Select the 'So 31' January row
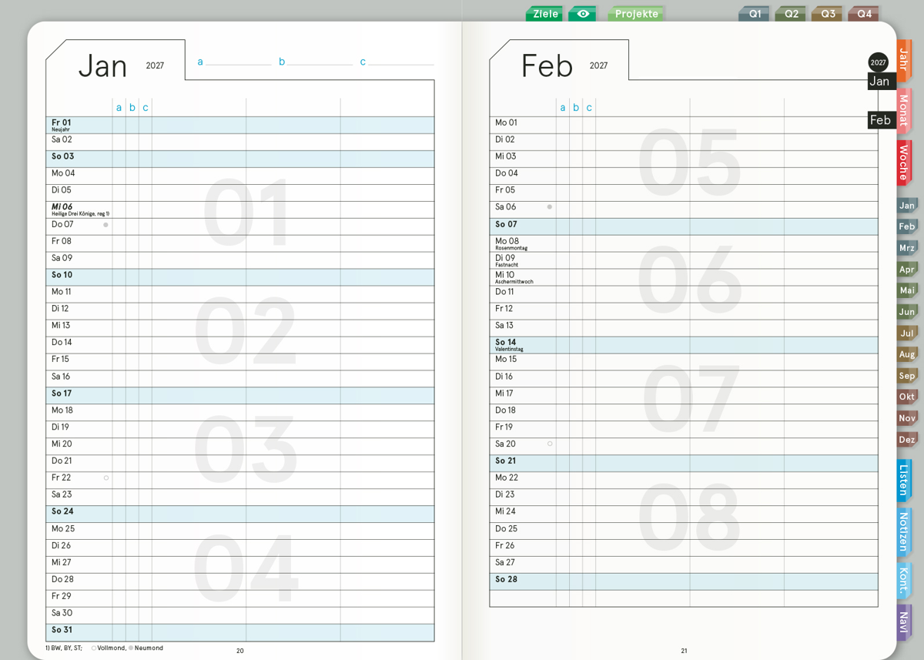This screenshot has height=660, width=924. [240, 632]
